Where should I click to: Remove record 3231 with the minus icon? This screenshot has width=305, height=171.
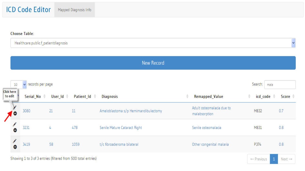point(15,130)
